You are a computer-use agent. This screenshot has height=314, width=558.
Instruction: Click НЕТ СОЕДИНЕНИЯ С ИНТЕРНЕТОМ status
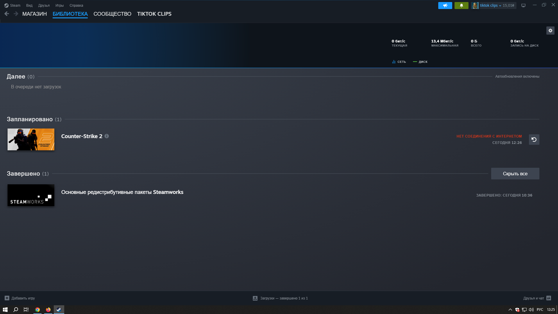(489, 136)
